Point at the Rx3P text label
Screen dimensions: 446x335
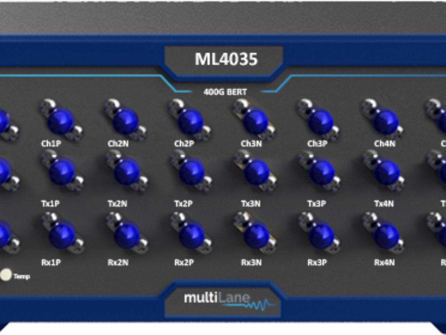(x=317, y=262)
